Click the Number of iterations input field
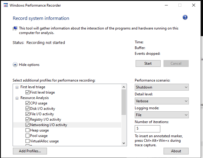 pos(147,129)
